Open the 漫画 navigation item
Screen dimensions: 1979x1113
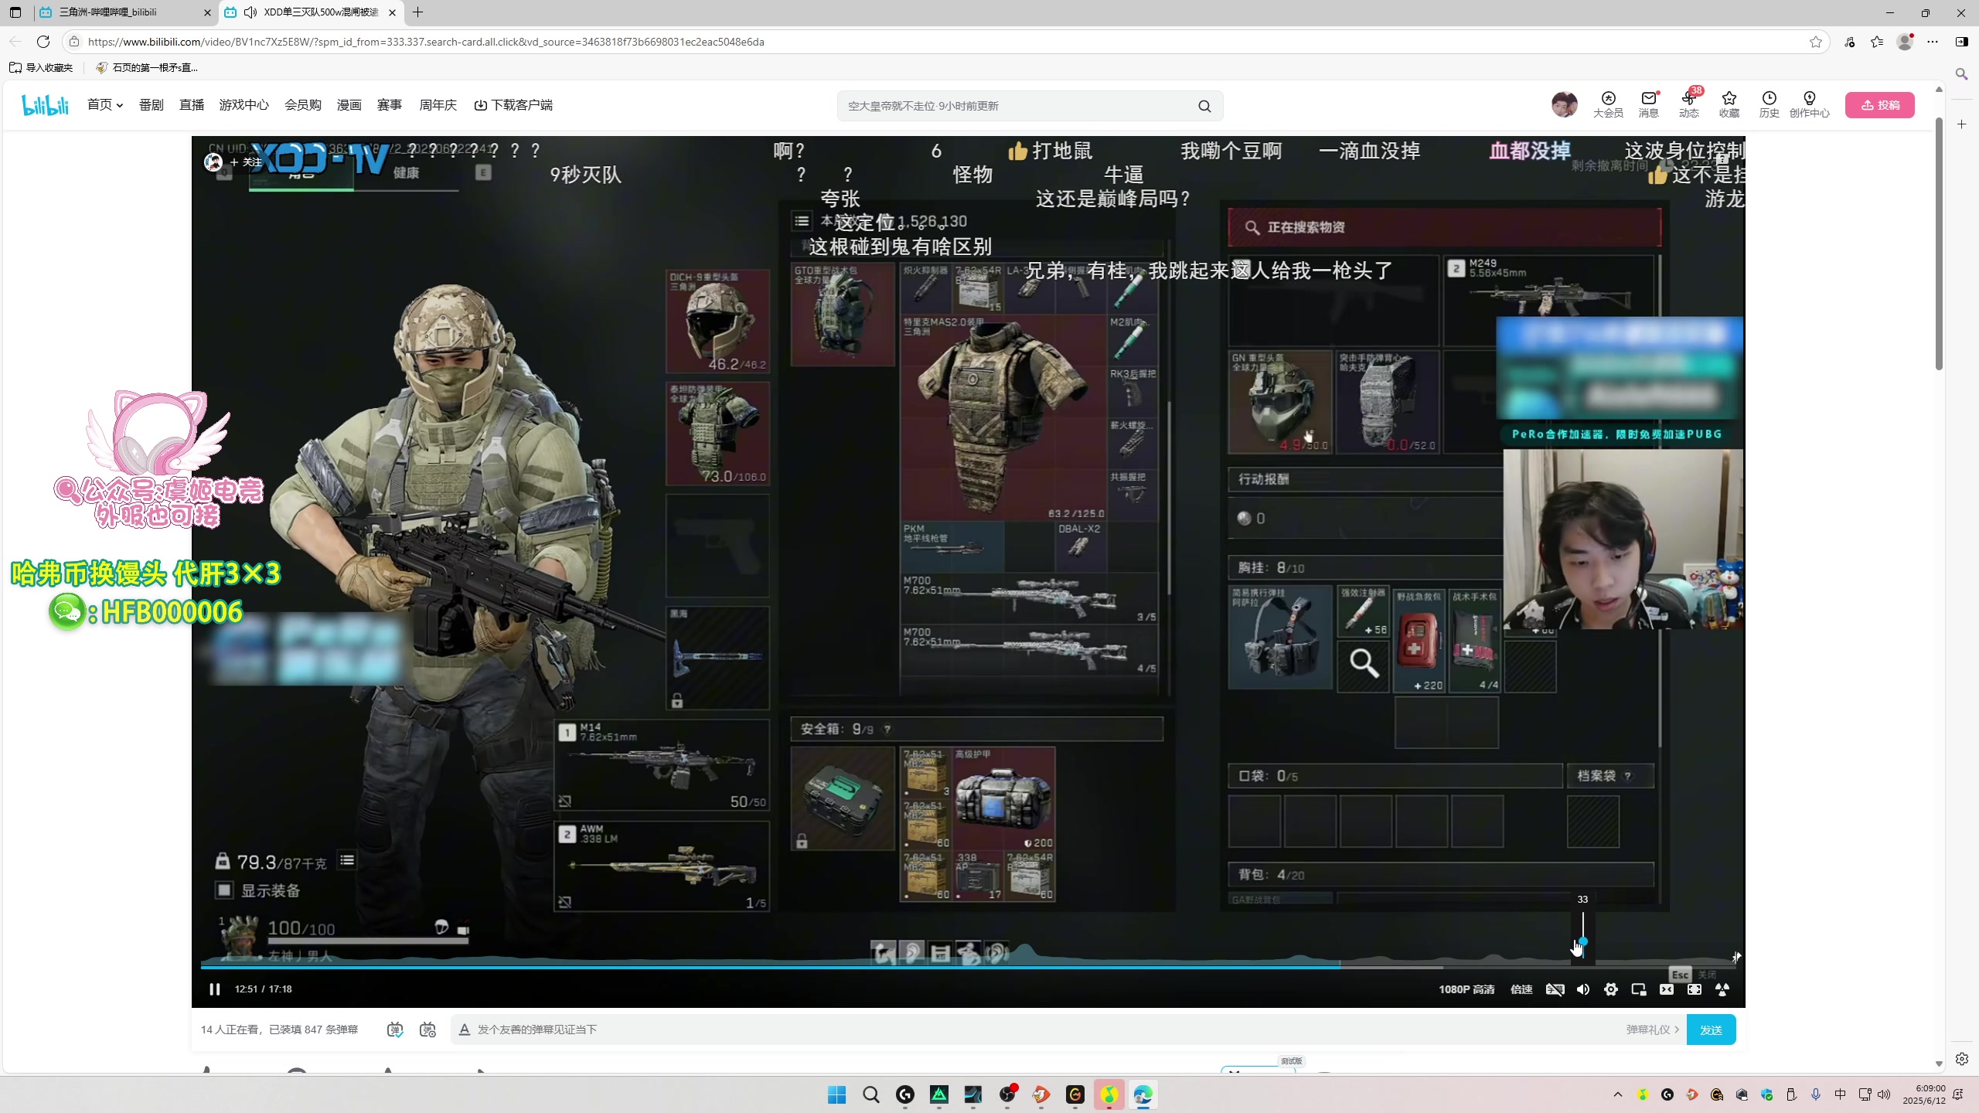(349, 105)
